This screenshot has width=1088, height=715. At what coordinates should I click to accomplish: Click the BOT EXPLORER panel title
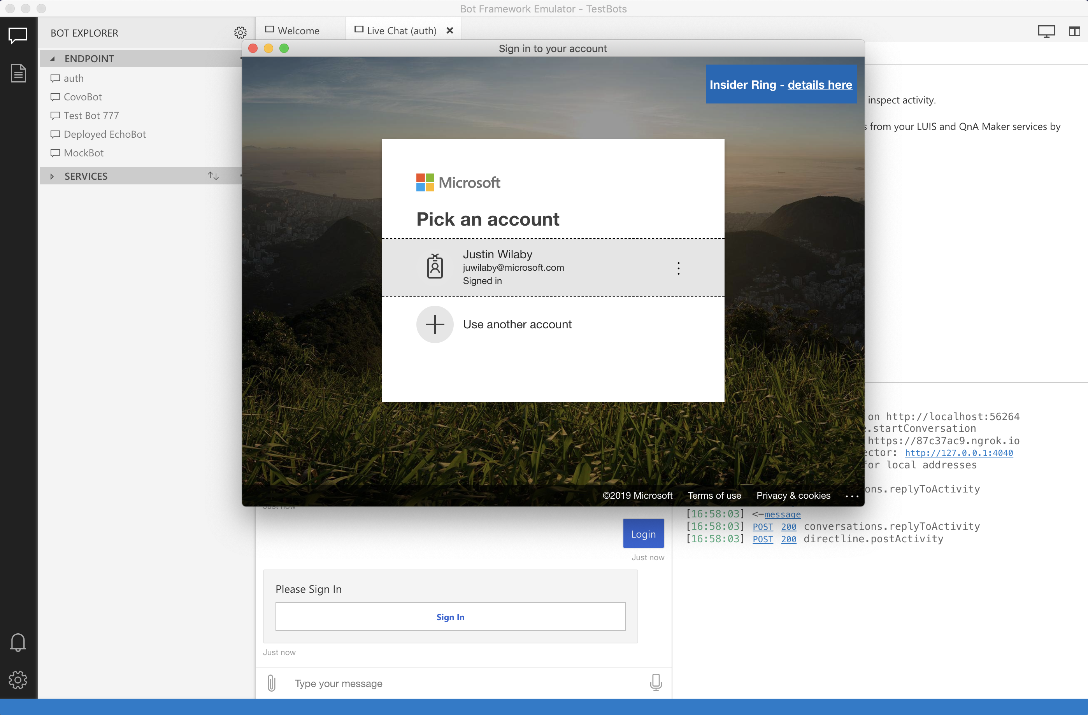point(84,33)
